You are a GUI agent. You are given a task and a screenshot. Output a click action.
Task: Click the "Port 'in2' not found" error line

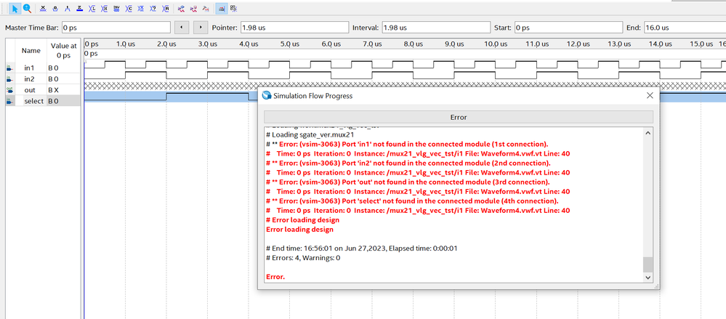(408, 163)
